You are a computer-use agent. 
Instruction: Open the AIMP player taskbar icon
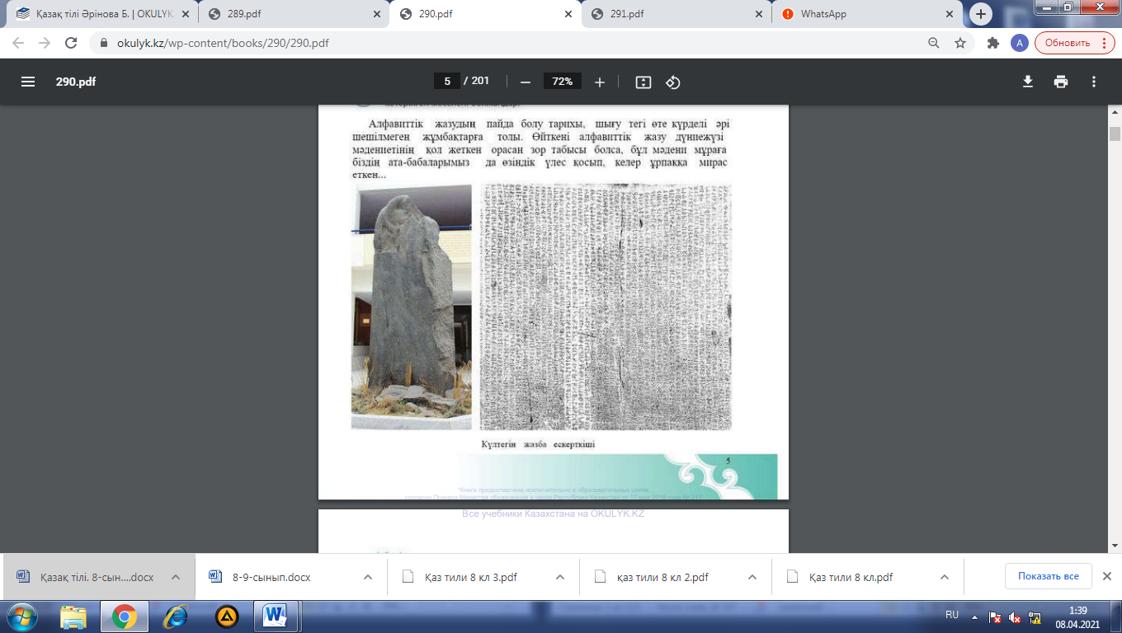(x=227, y=617)
